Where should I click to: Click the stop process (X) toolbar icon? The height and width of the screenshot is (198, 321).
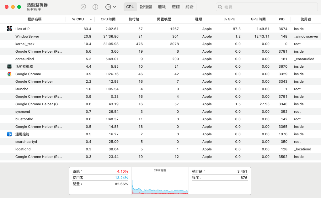[83, 7]
